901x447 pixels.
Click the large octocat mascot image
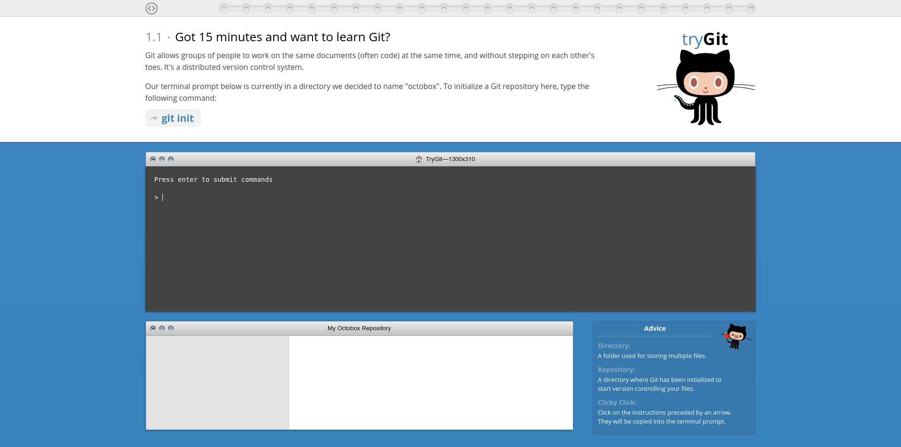point(705,88)
